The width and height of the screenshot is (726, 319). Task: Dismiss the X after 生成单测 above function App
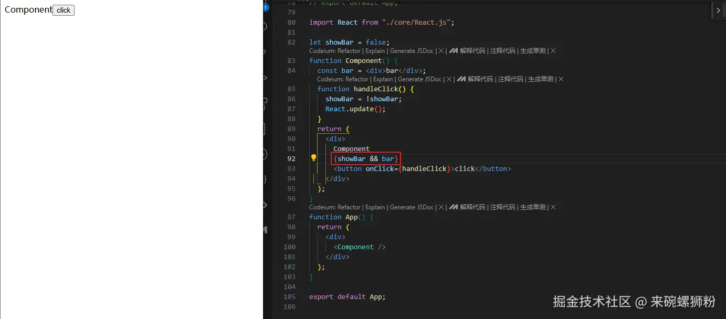[x=553, y=207]
